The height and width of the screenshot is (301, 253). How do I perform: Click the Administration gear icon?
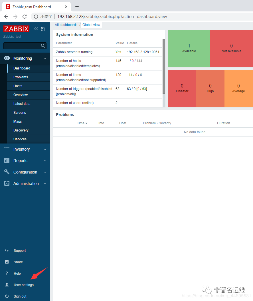click(7, 183)
